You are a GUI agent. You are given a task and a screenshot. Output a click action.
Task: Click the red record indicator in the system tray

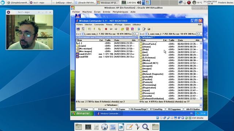[x=189, y=3]
